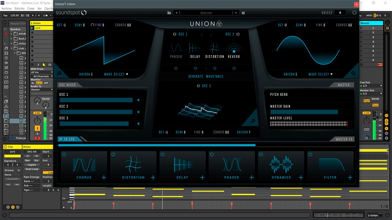392x220 pixels.
Task: Select the Reverb morph effect icon
Action: click(x=234, y=48)
